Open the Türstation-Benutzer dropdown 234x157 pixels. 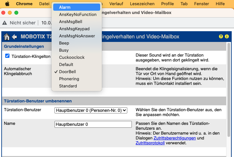pos(91,110)
